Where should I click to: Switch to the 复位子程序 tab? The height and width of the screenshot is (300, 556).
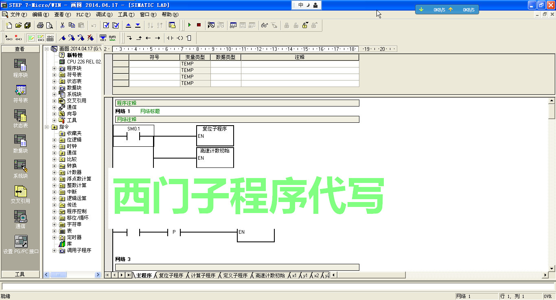pyautogui.click(x=171, y=276)
